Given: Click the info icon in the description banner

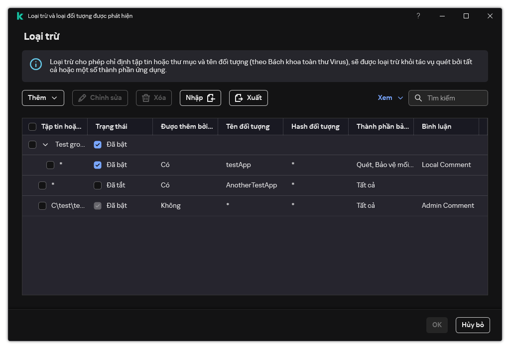Looking at the screenshot, I should 36,64.
